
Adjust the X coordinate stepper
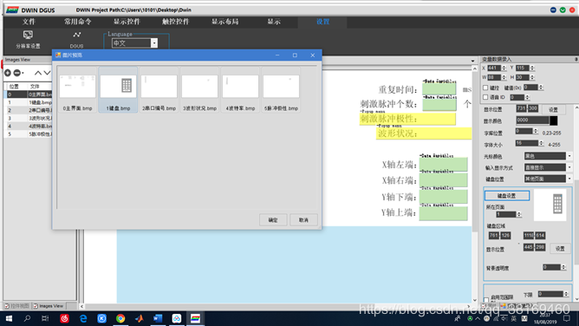pos(504,68)
